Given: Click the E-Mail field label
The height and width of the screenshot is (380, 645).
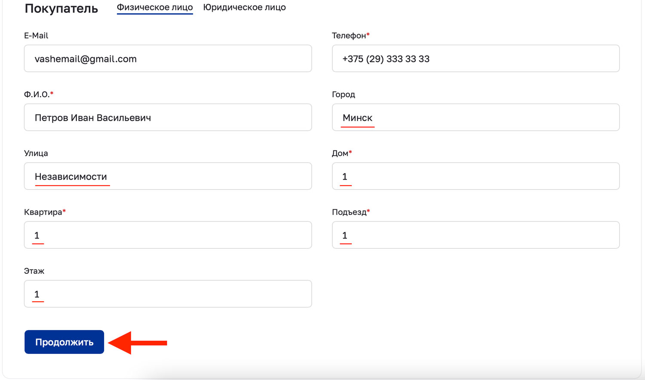Looking at the screenshot, I should coord(36,36).
